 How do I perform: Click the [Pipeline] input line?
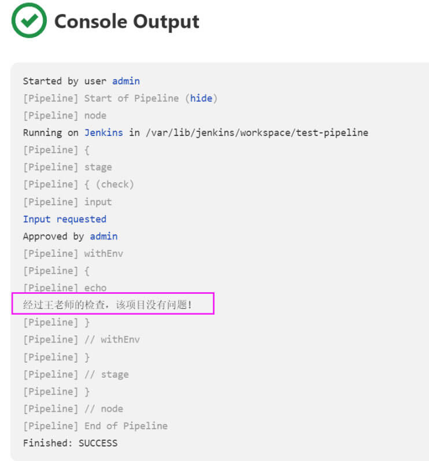[67, 202]
